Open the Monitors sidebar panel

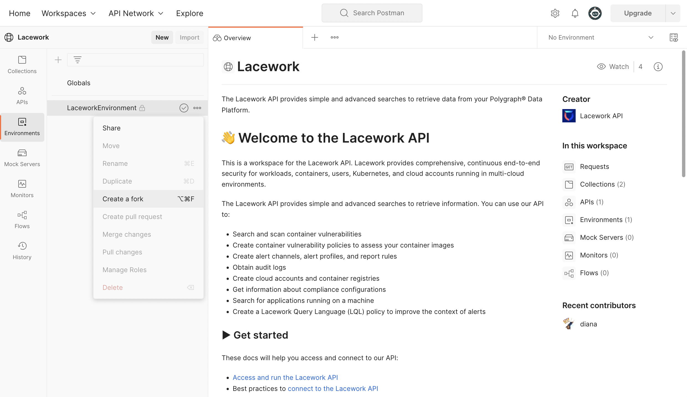point(22,189)
